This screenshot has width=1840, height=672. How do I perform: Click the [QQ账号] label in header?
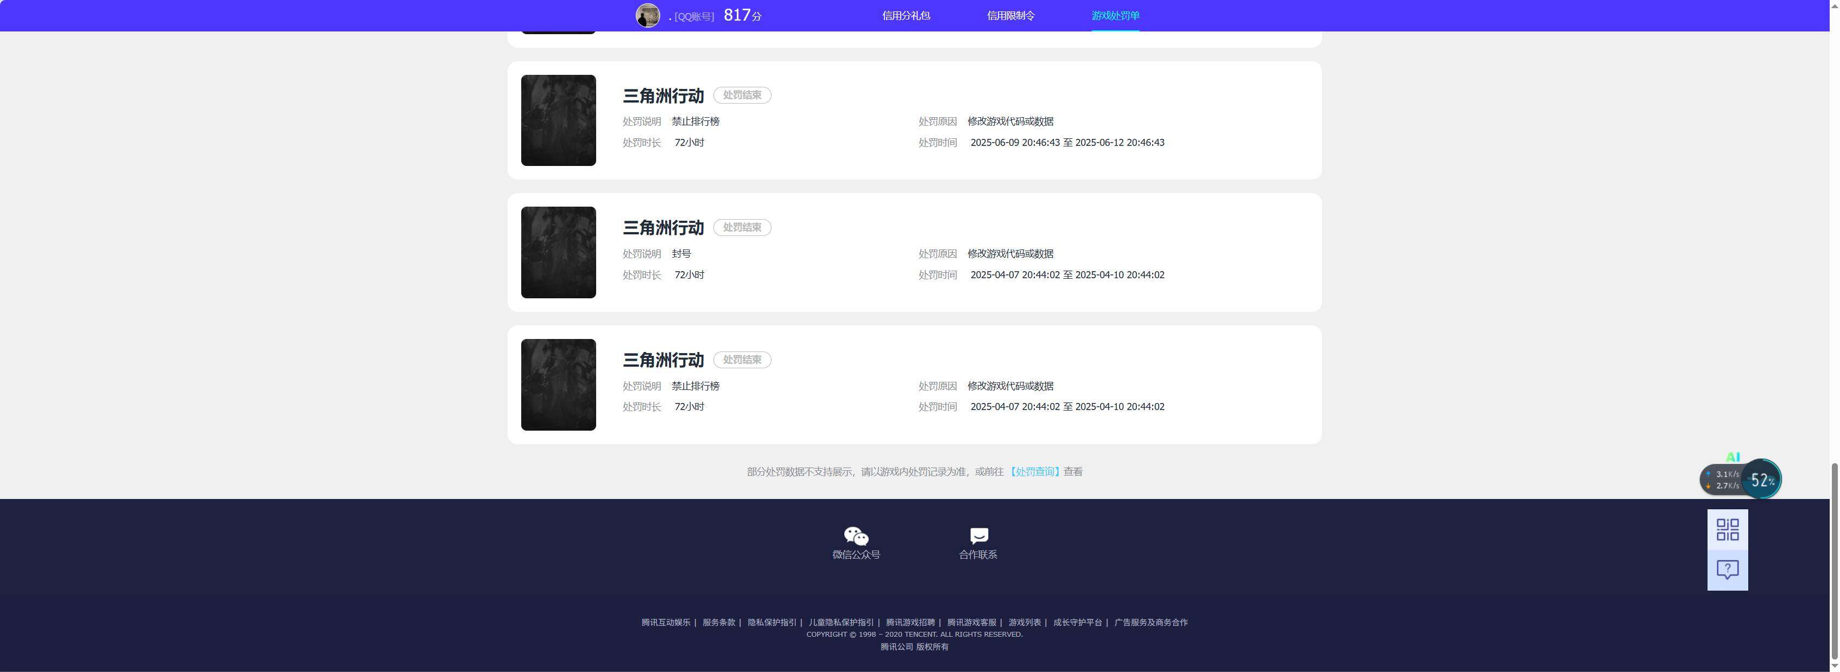click(693, 16)
